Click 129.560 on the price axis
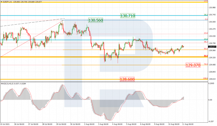This screenshot has height=126, width=217. click(x=212, y=51)
